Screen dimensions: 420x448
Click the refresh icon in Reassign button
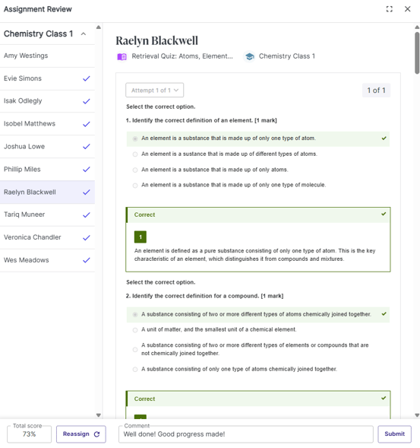tap(96, 434)
